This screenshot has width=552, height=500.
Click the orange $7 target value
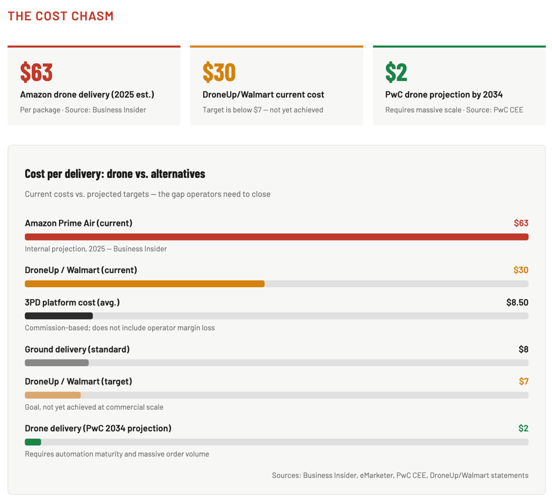tap(523, 382)
